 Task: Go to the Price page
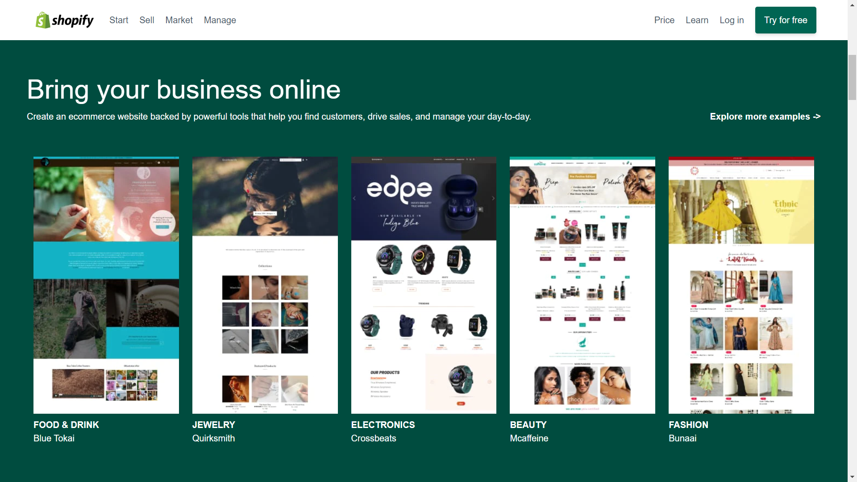tap(664, 20)
